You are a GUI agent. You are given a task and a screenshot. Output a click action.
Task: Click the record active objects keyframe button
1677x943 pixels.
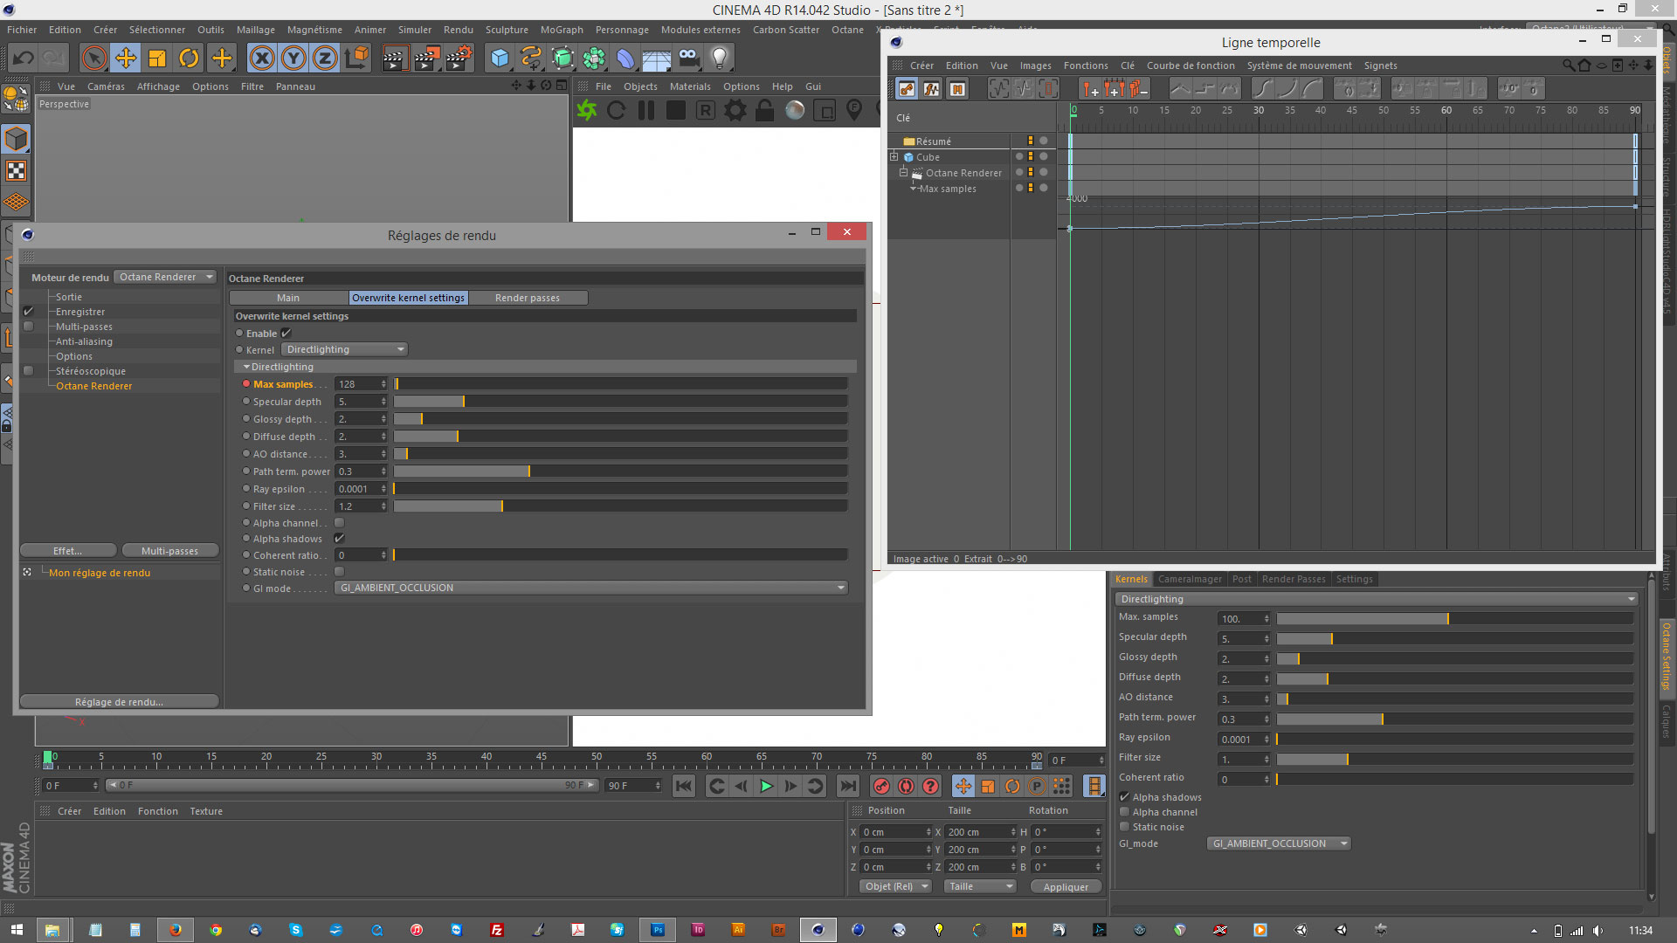click(881, 786)
